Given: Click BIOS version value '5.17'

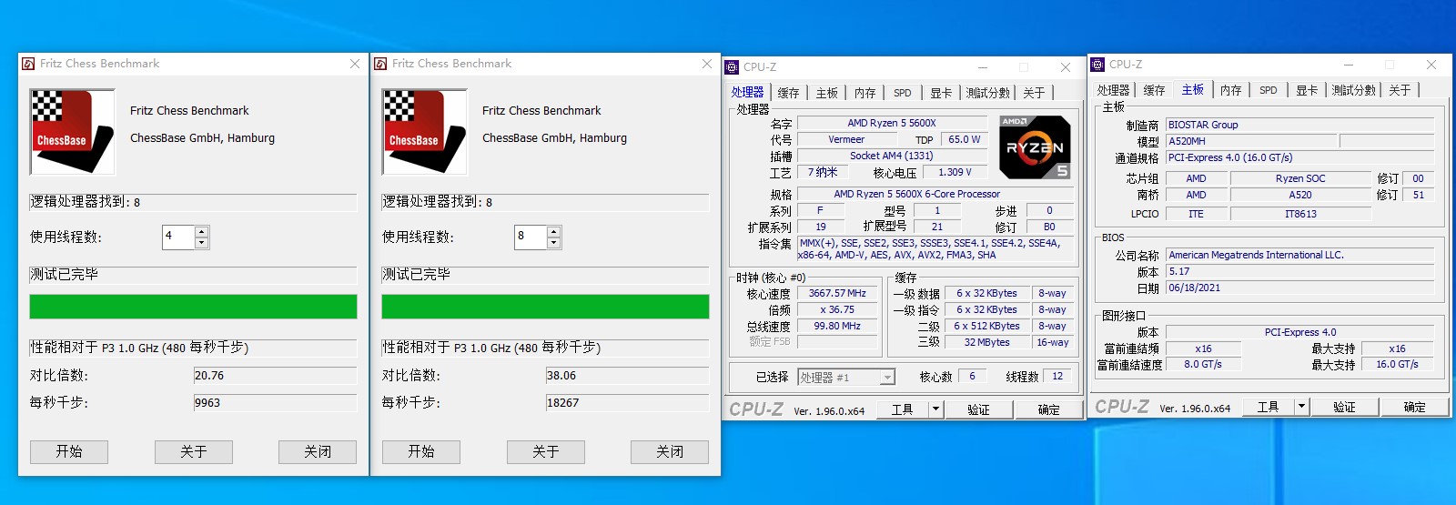Looking at the screenshot, I should point(1299,271).
